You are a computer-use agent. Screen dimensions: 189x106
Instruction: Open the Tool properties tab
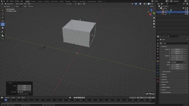tap(158, 40)
